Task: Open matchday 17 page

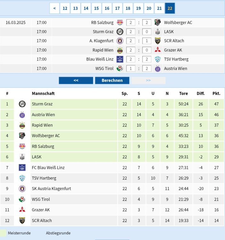Action: (117, 8)
